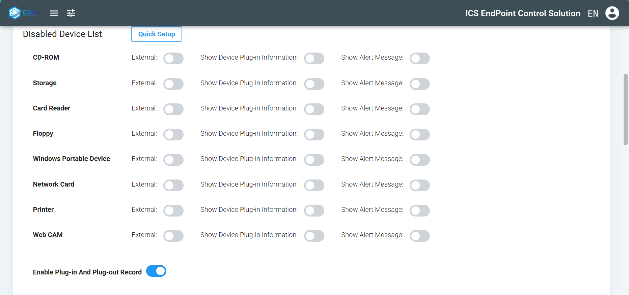
Task: Click the Quick Setup button
Action: [x=157, y=34]
